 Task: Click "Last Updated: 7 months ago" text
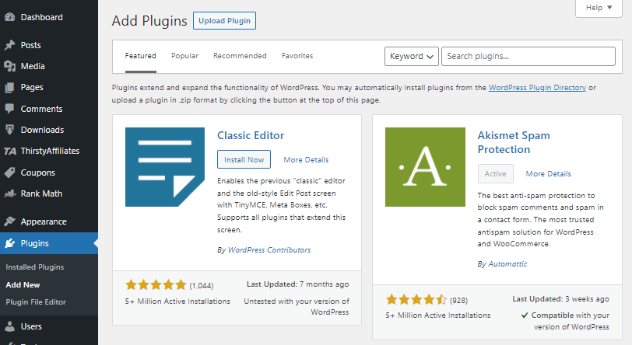298,284
